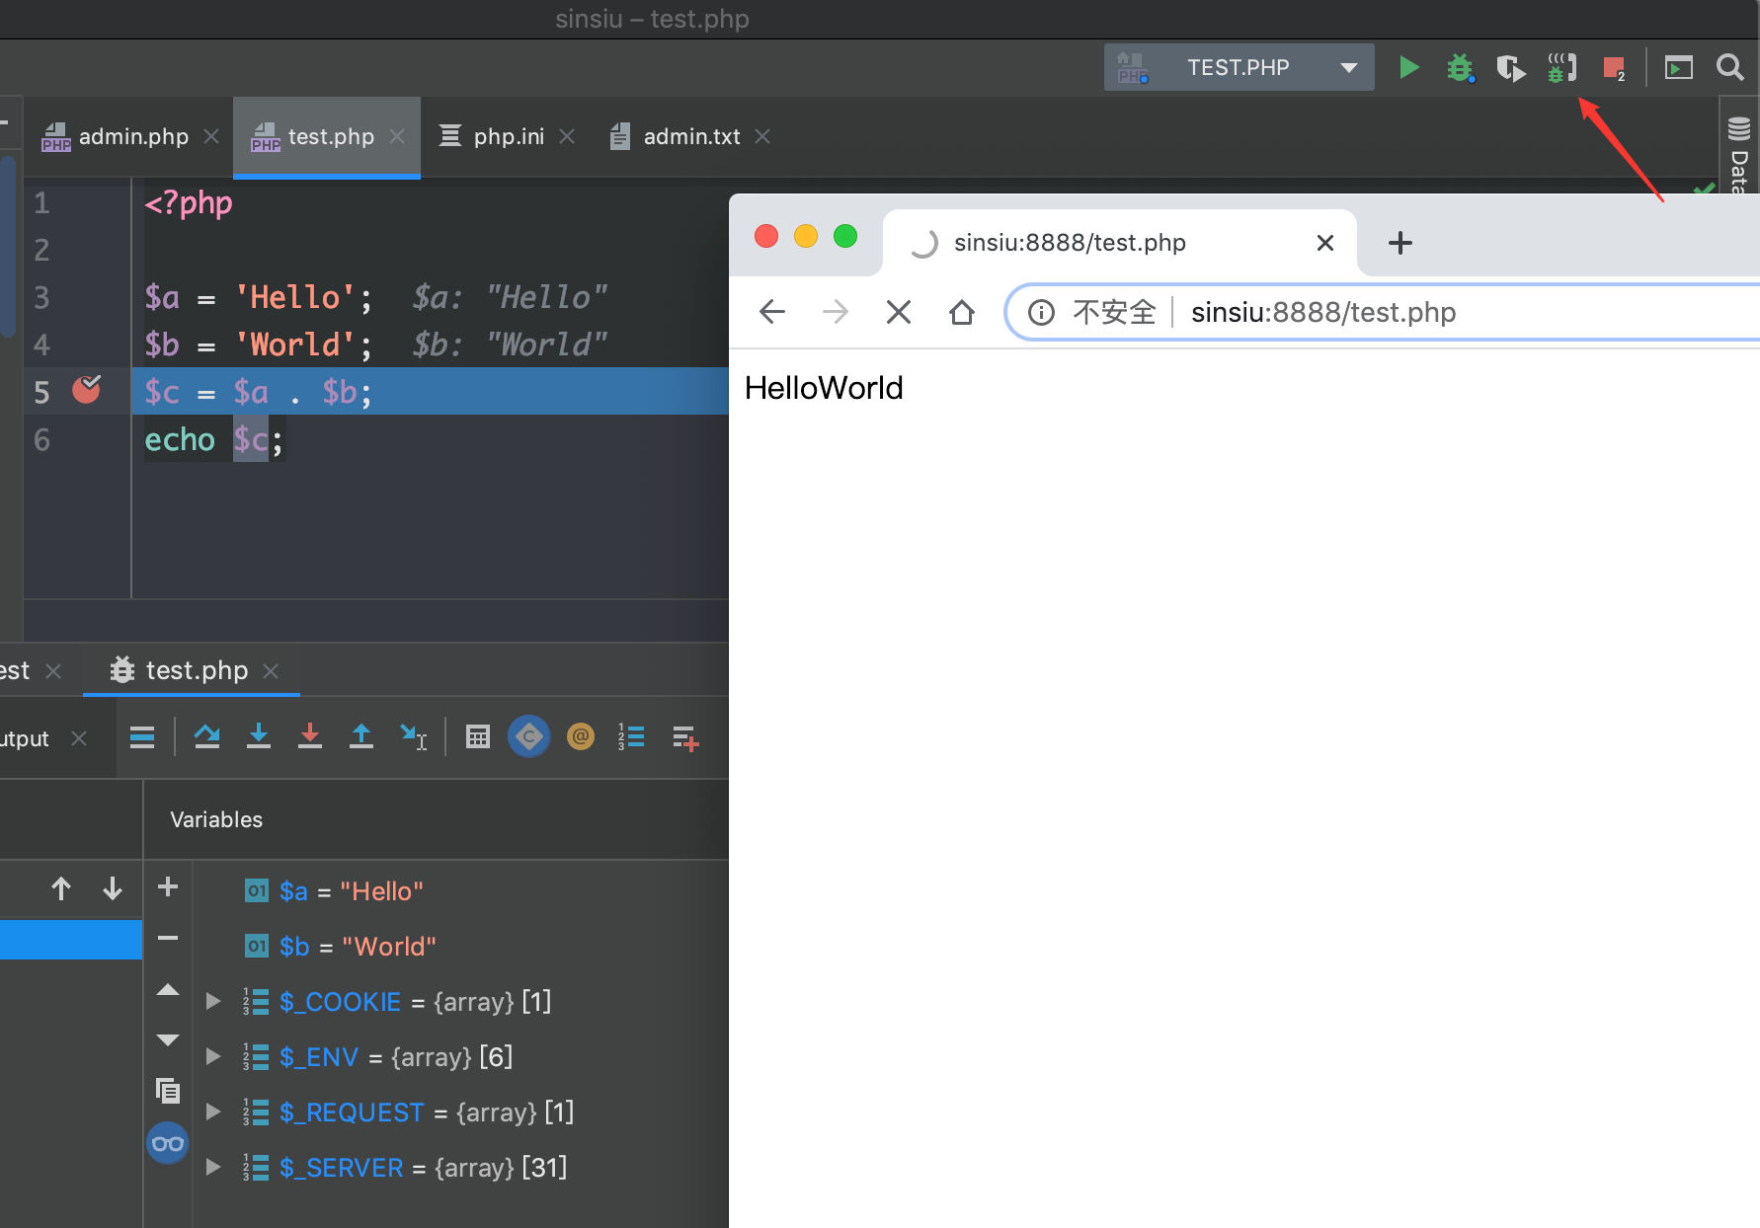
Task: Run with coverage shield icon
Action: tap(1510, 67)
